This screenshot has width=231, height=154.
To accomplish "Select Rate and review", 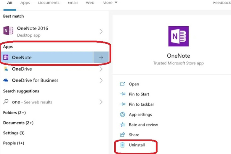I will click(143, 124).
